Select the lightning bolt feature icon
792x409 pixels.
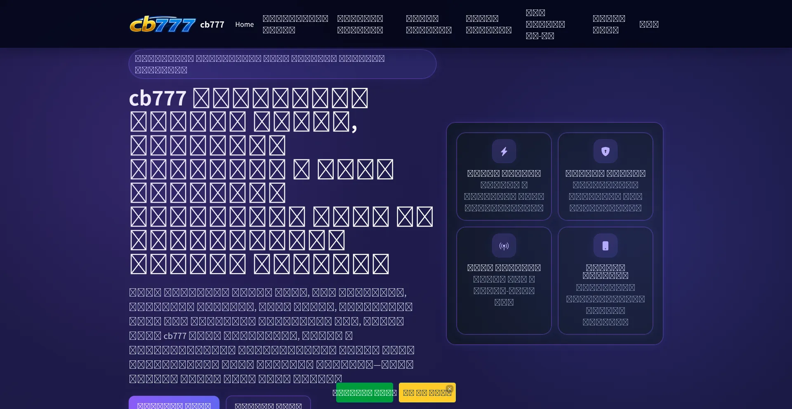504,151
